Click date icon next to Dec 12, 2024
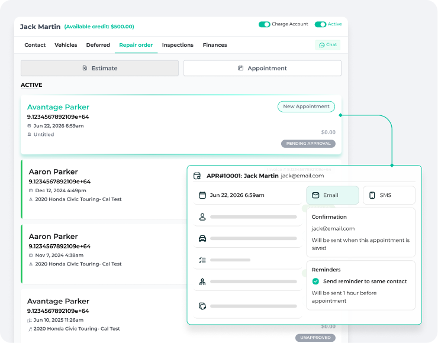This screenshot has width=438, height=343. pyautogui.click(x=31, y=190)
